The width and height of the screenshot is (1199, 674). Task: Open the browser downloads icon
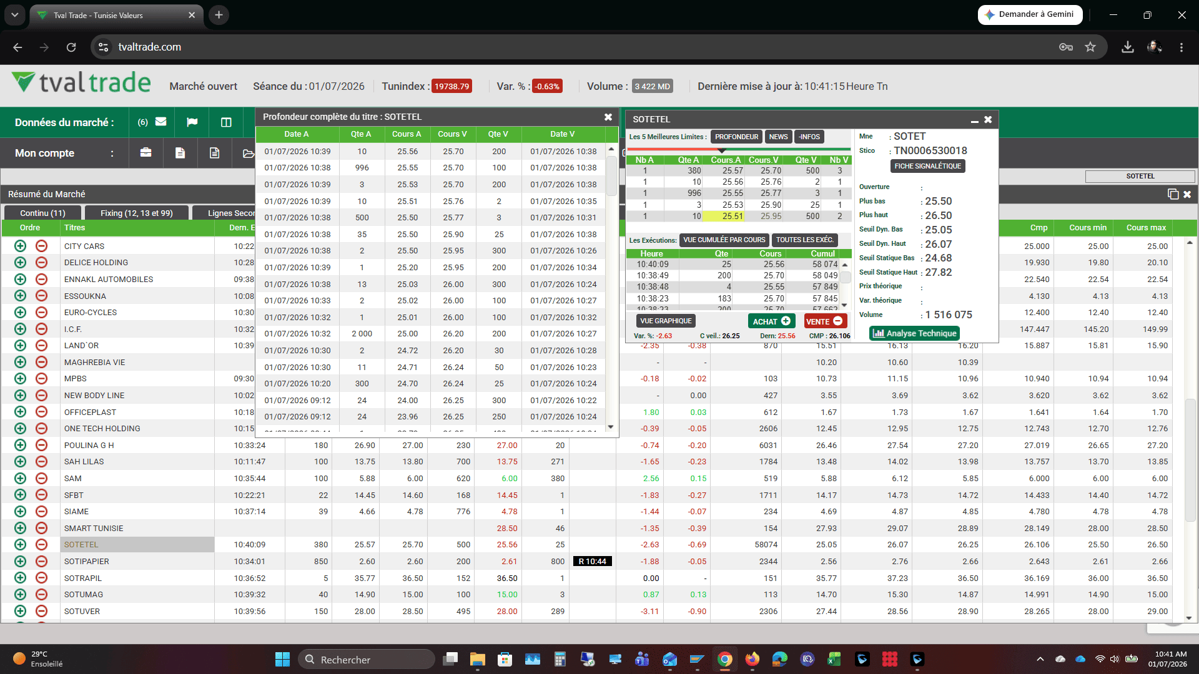(1128, 47)
